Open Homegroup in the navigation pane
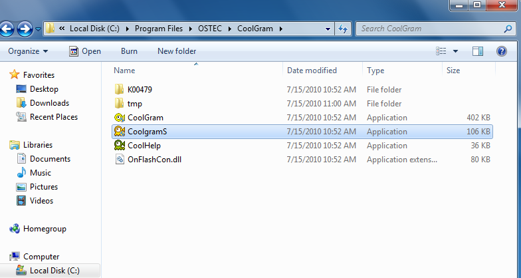Image resolution: width=521 pixels, height=278 pixels. coord(45,229)
